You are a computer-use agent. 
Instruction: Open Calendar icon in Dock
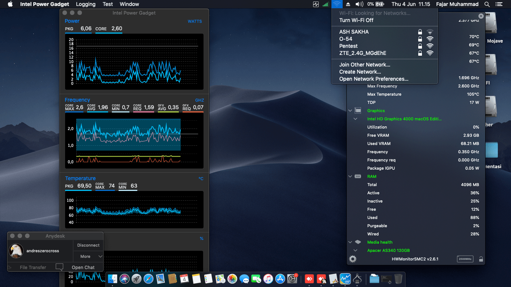coord(184,279)
